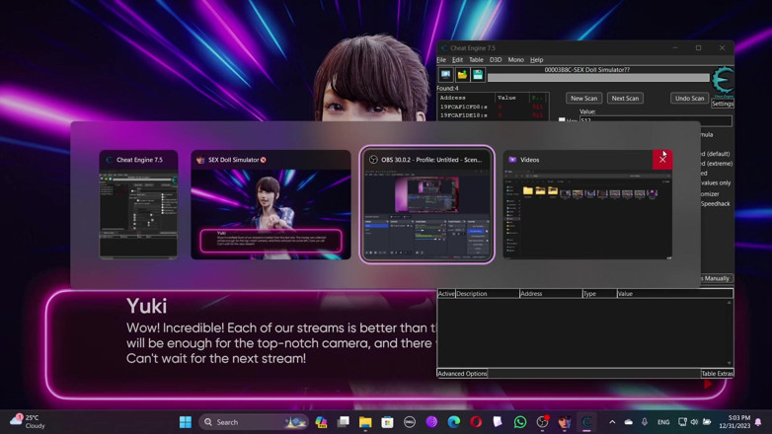Open the game's taskbar icon with girl portrait
Screen dimensions: 772x434
click(565, 422)
